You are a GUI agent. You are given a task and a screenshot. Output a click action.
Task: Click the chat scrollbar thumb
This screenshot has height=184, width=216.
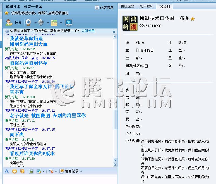pyautogui.click(x=115, y=119)
